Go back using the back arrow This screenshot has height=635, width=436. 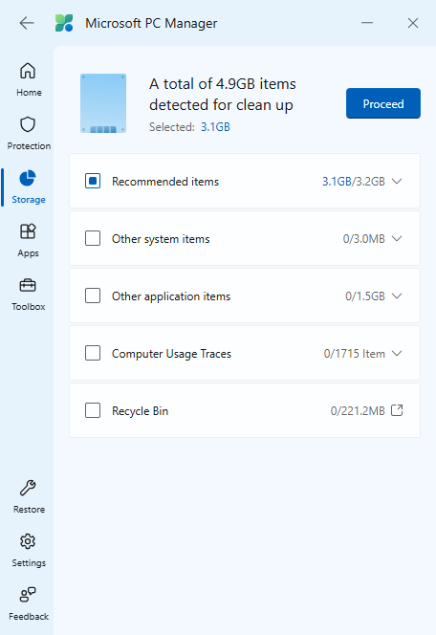pyautogui.click(x=27, y=23)
